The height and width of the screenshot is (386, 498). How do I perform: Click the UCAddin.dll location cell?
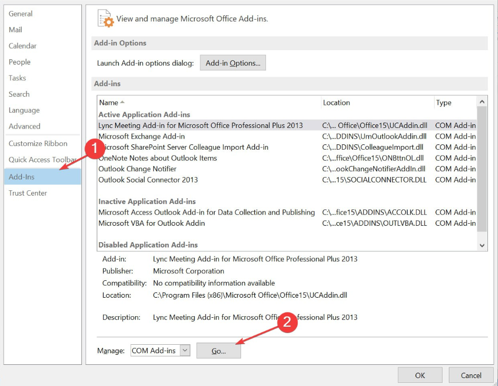pos(375,125)
